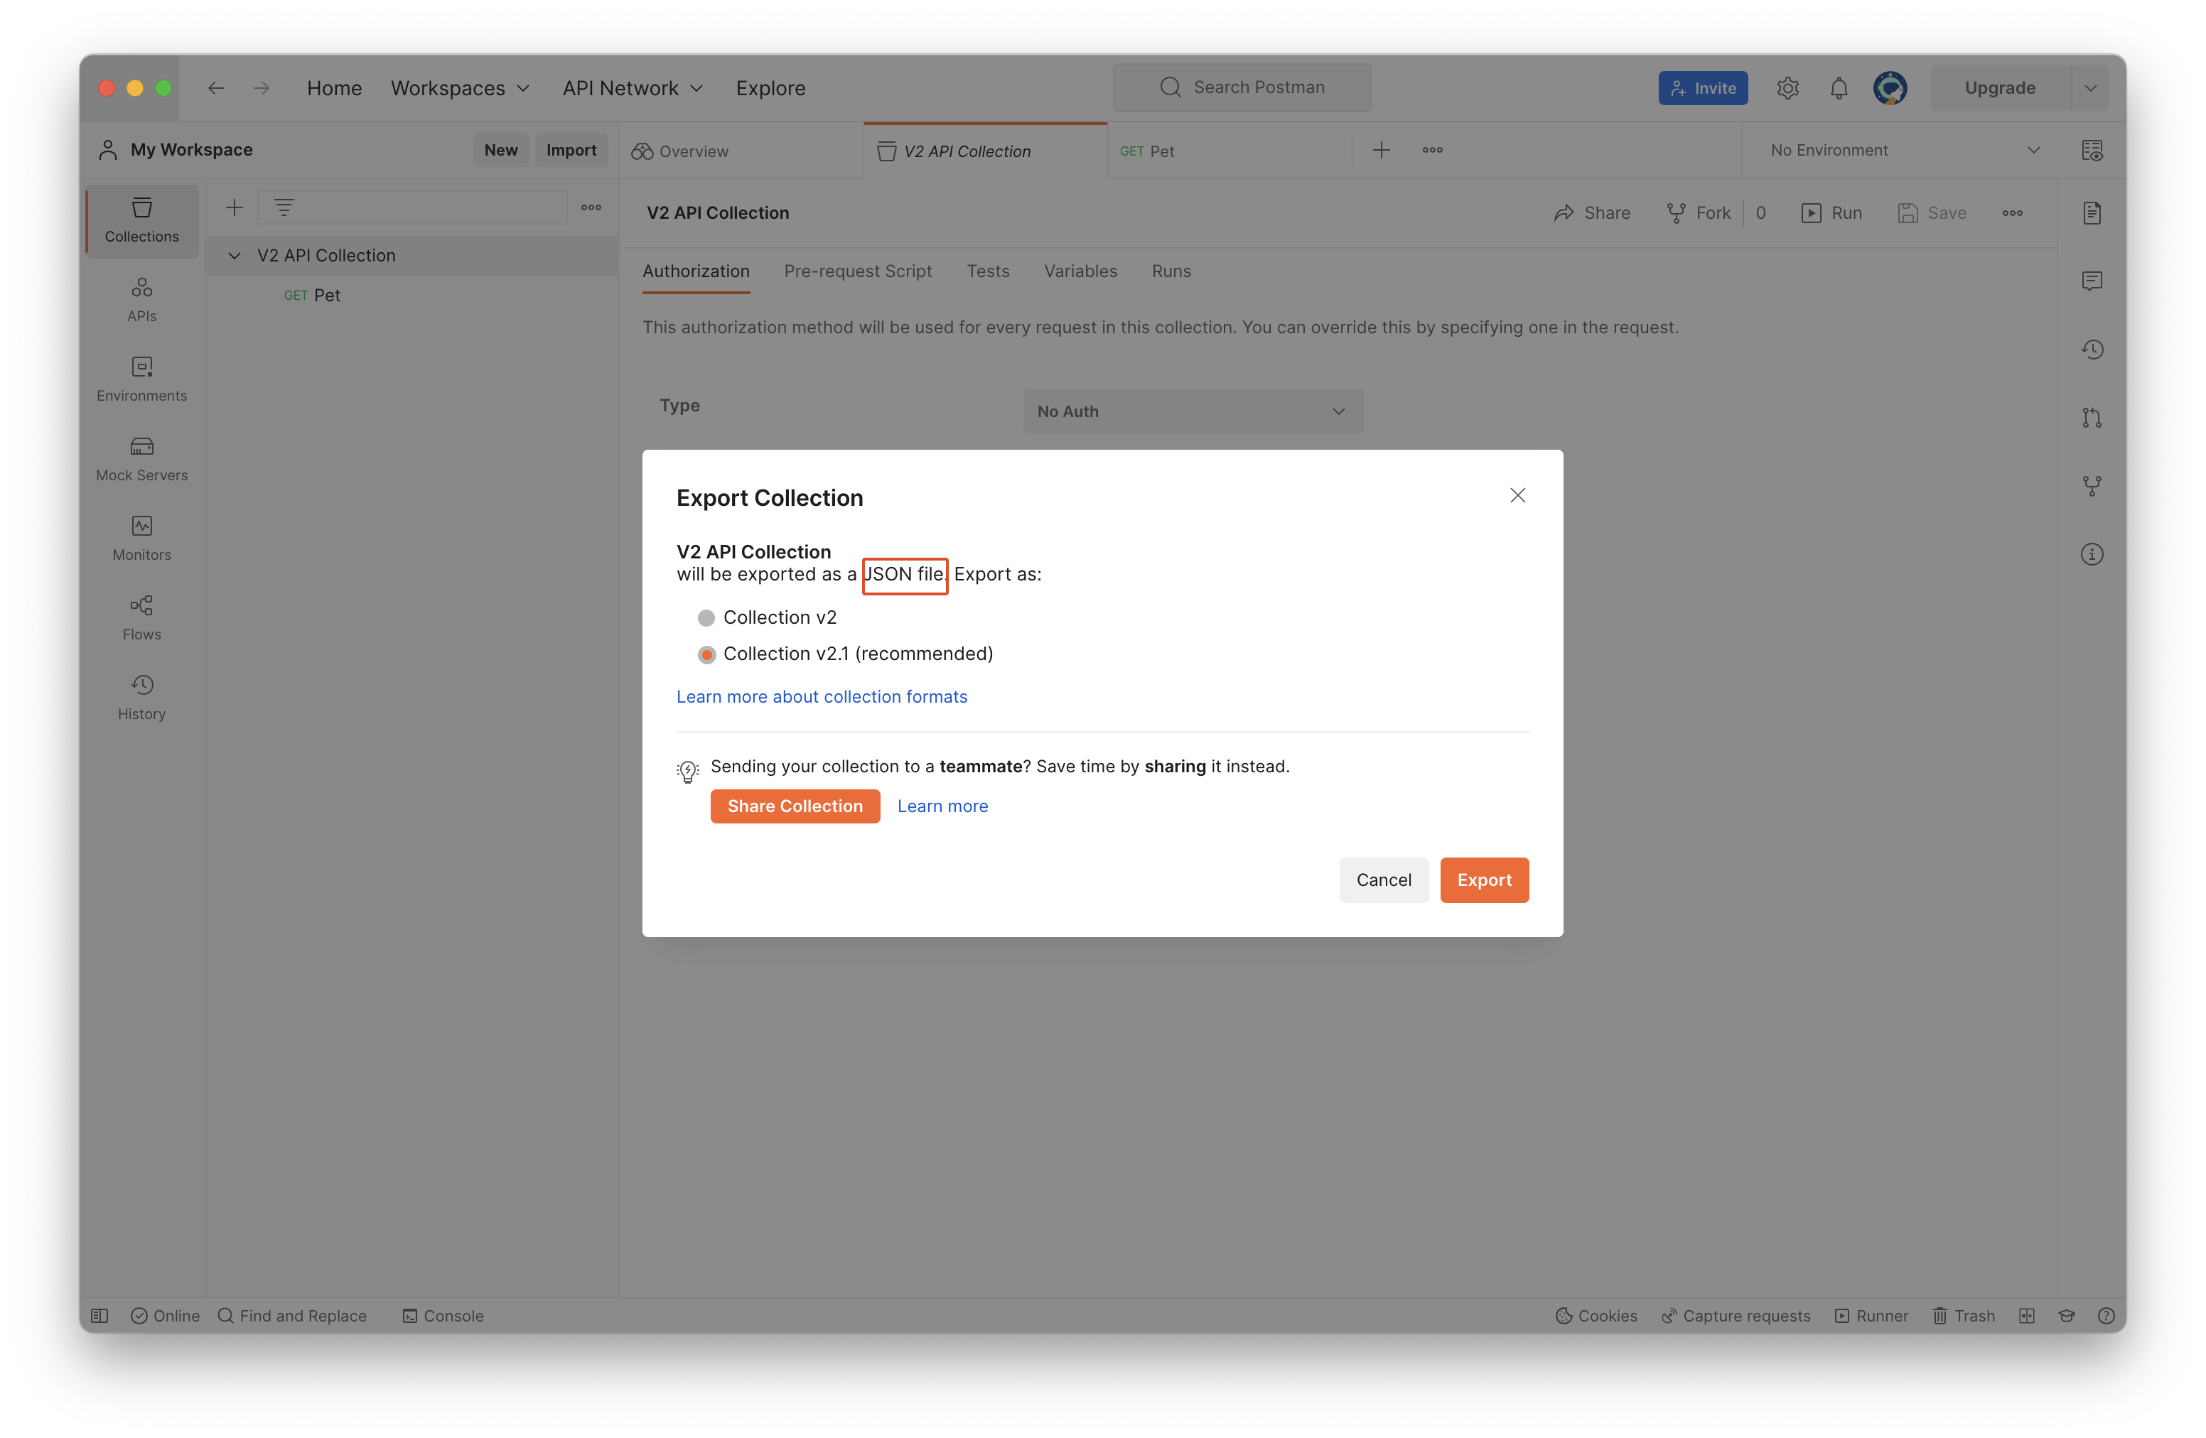Open the Documentation icon in the right sidebar

2092,213
